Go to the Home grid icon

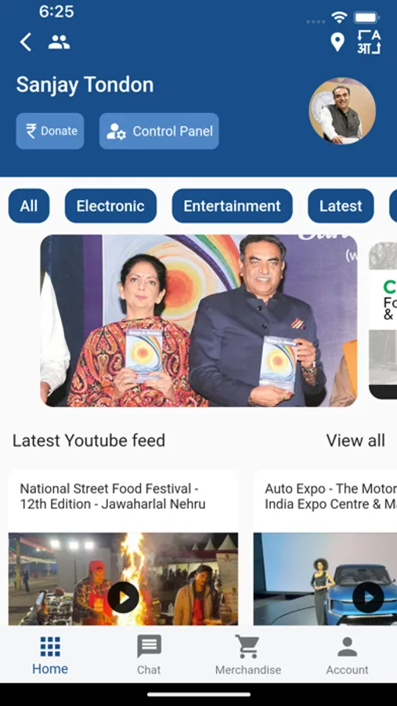[x=50, y=646]
